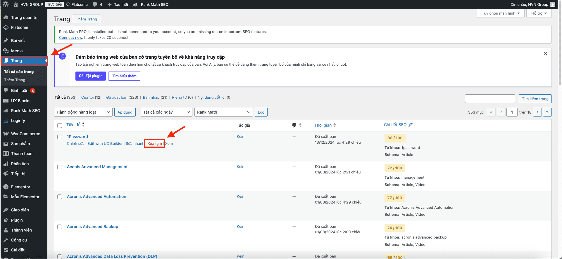Click the Bài viết pin icon
The width and height of the screenshot is (562, 259).
click(6, 41)
